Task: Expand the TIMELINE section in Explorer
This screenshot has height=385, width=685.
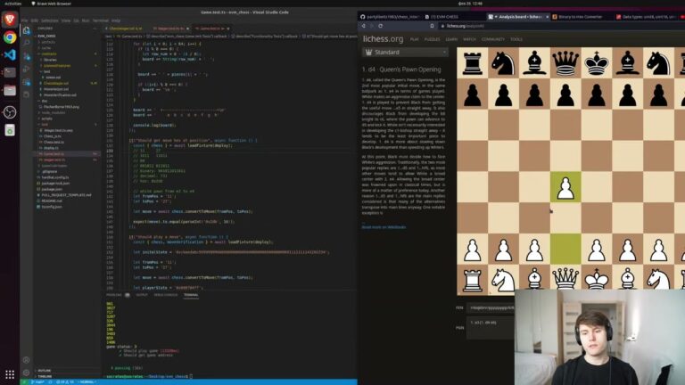Action: [45, 376]
